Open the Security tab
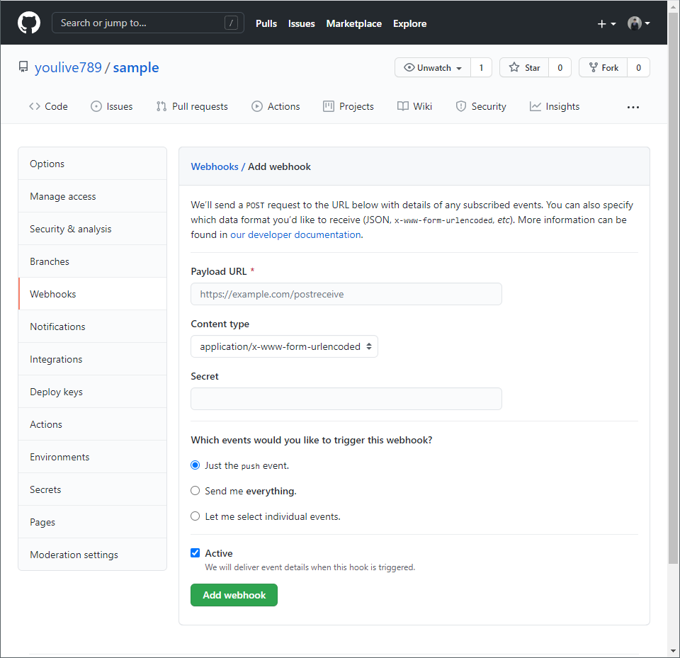Viewport: 680px width, 658px height. 481,106
